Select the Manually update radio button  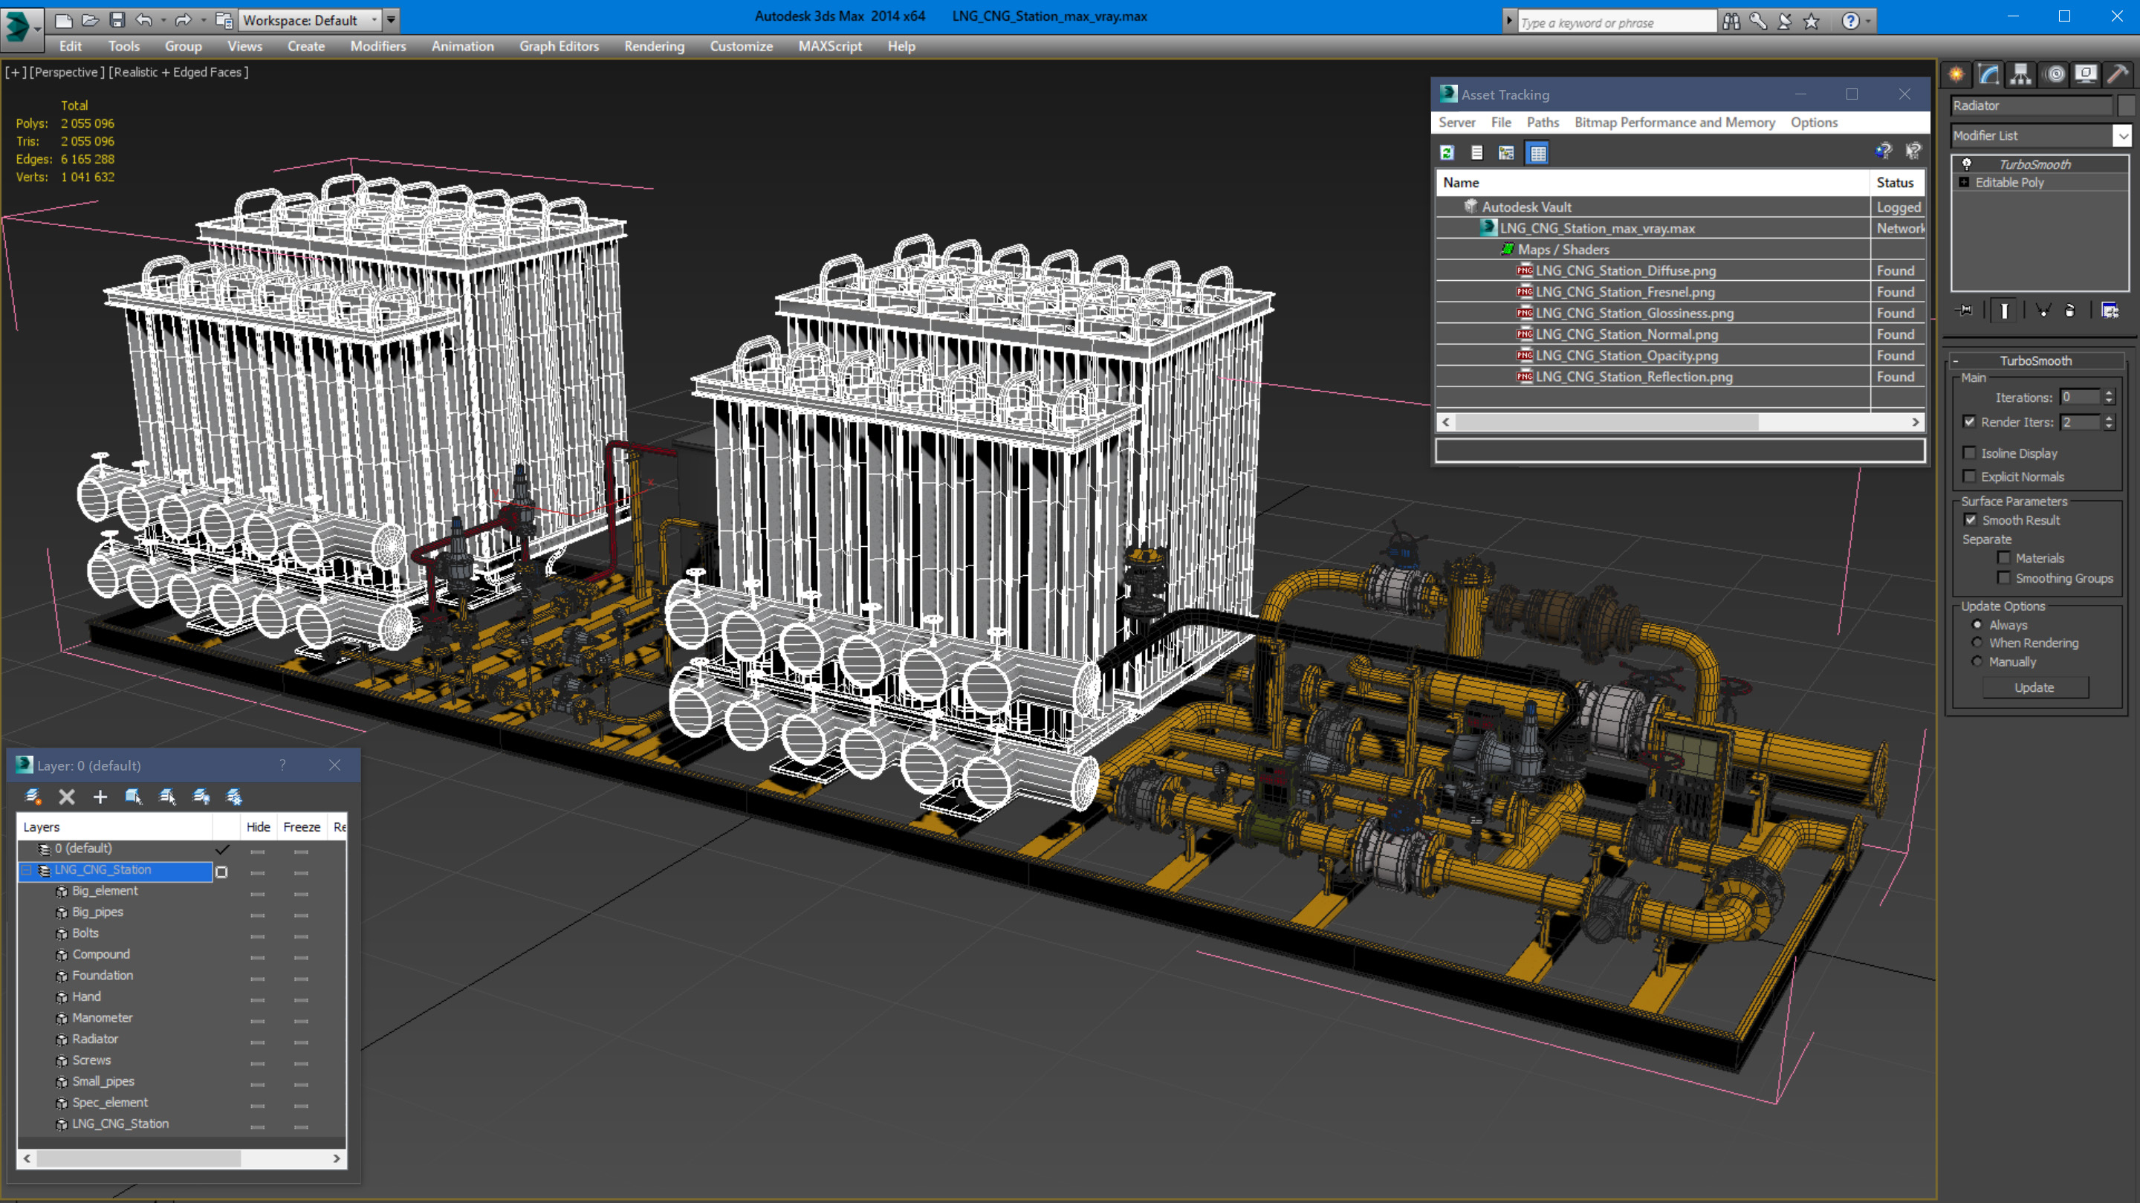tap(1977, 661)
